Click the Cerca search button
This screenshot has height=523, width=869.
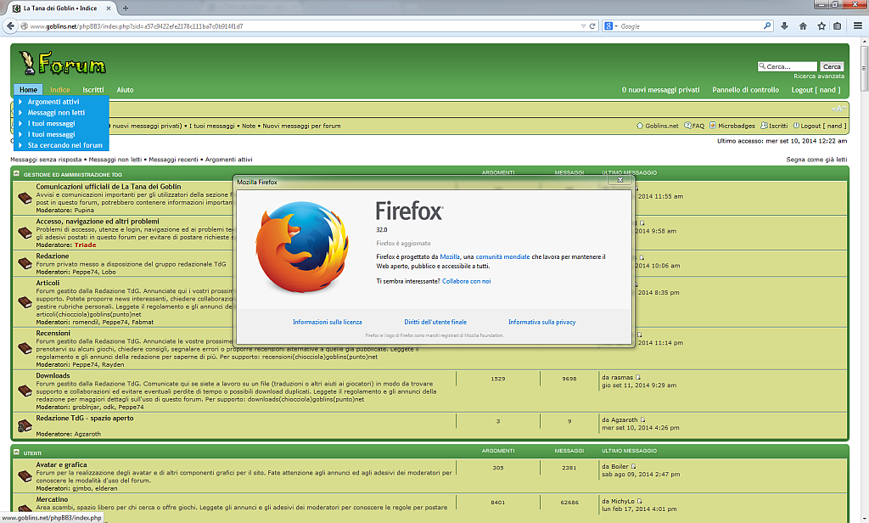click(832, 66)
